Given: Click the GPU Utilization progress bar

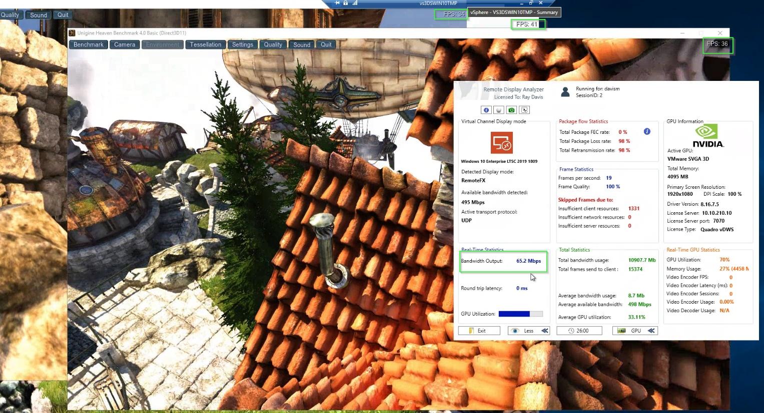Looking at the screenshot, I should pyautogui.click(x=521, y=314).
